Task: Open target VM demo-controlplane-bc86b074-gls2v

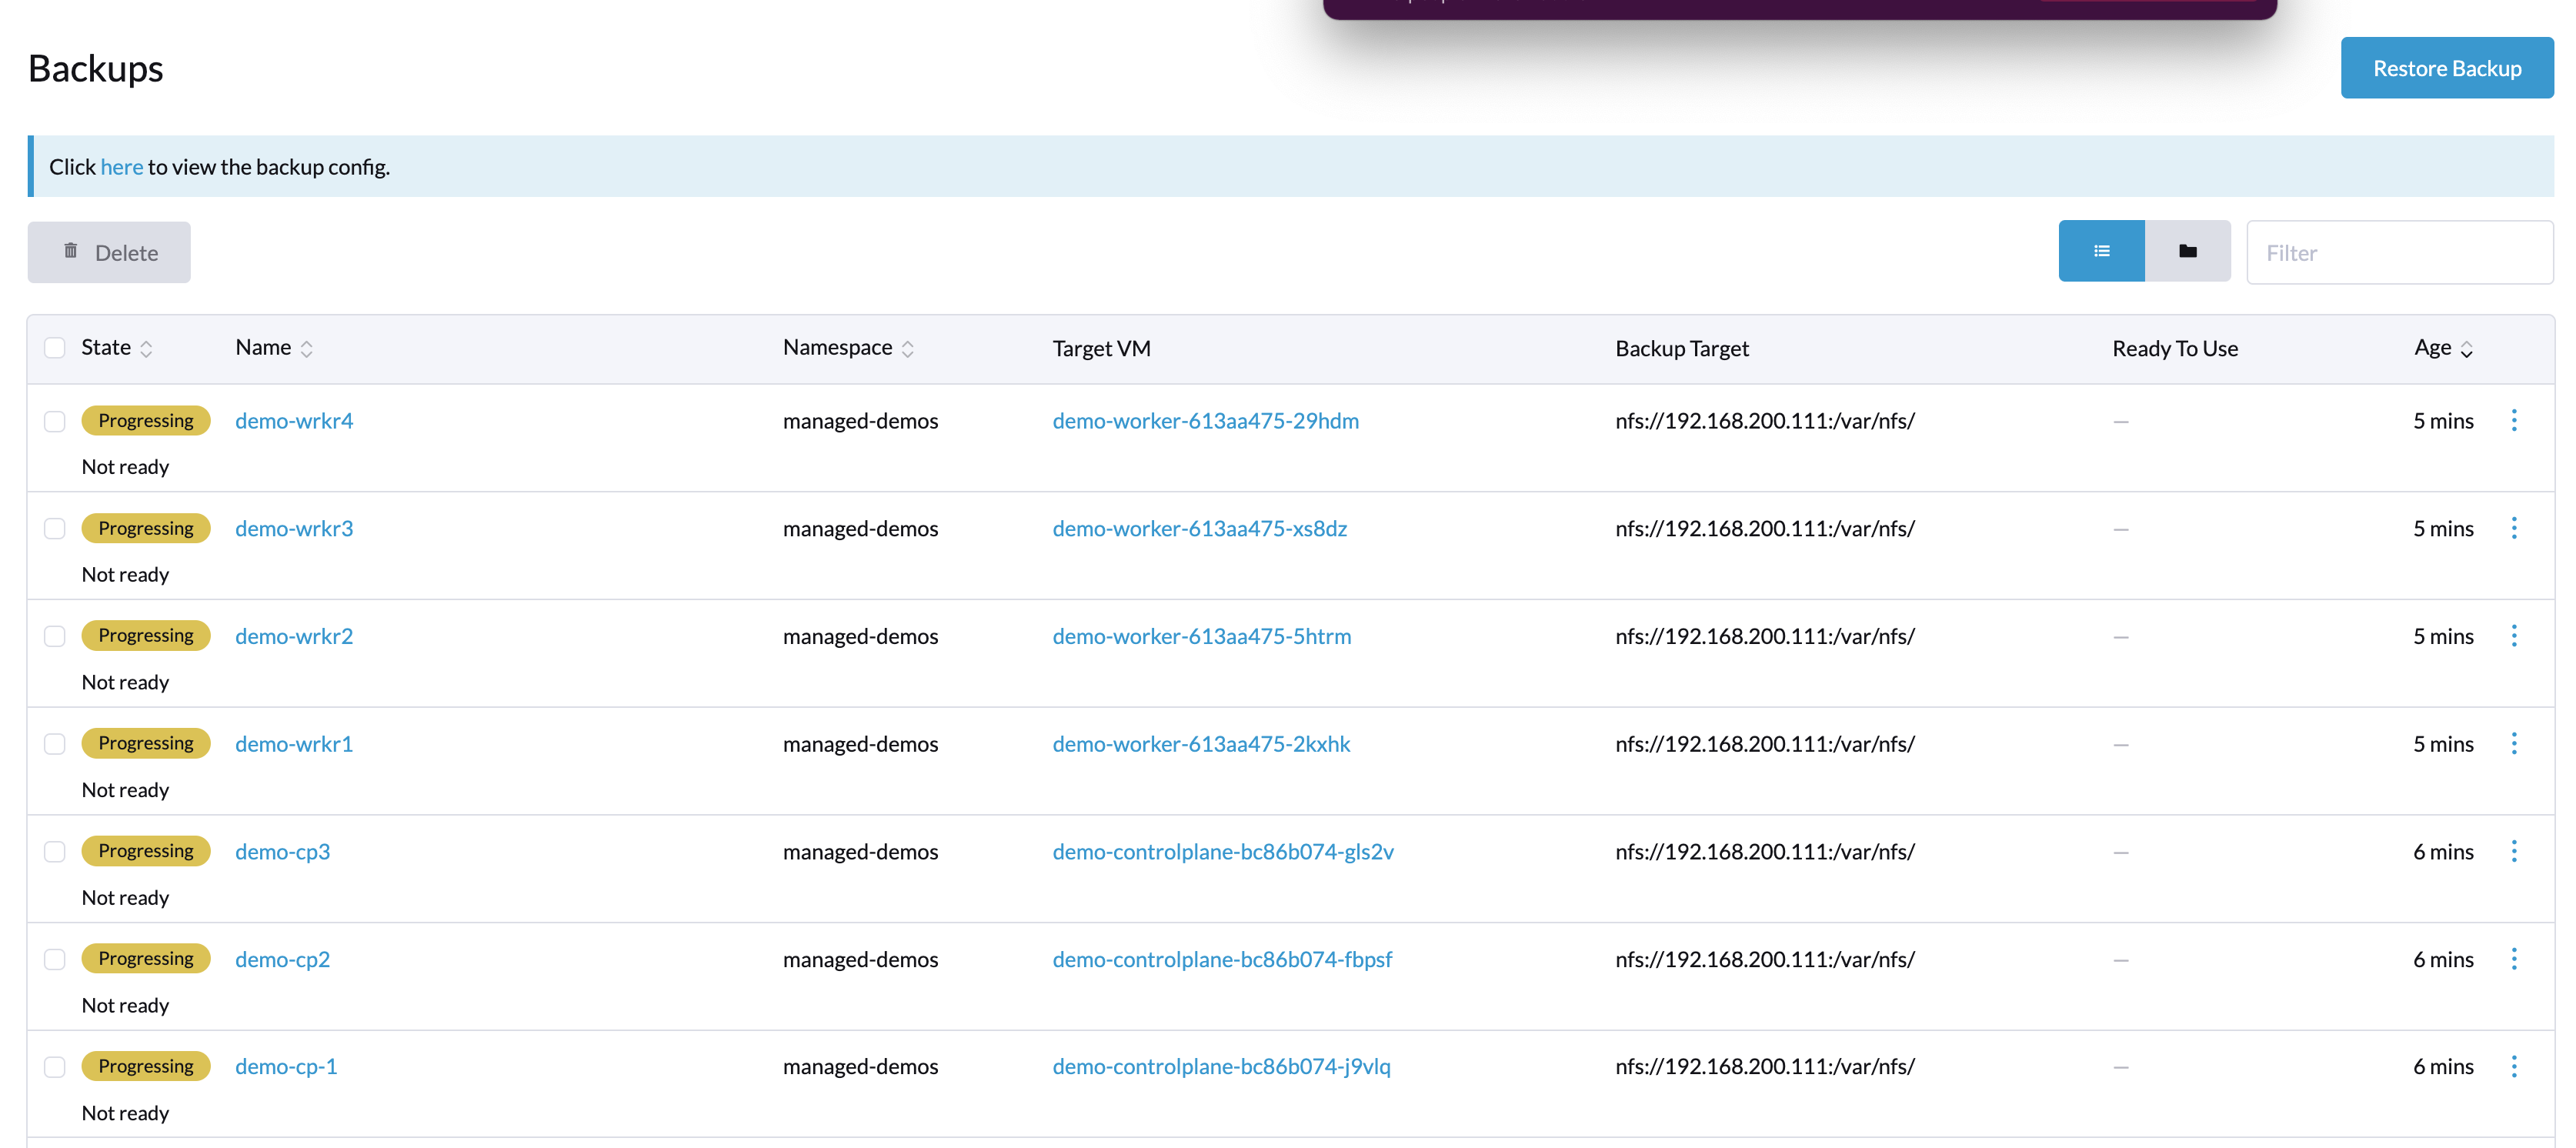Action: [x=1223, y=852]
